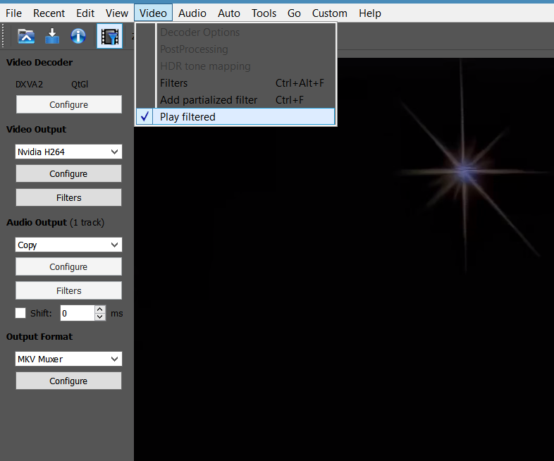The image size is (554, 461).
Task: Open the Tools menu
Action: (264, 13)
